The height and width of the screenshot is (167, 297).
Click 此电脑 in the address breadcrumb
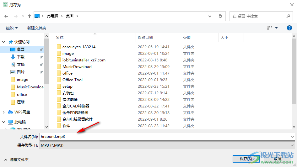click(52, 16)
